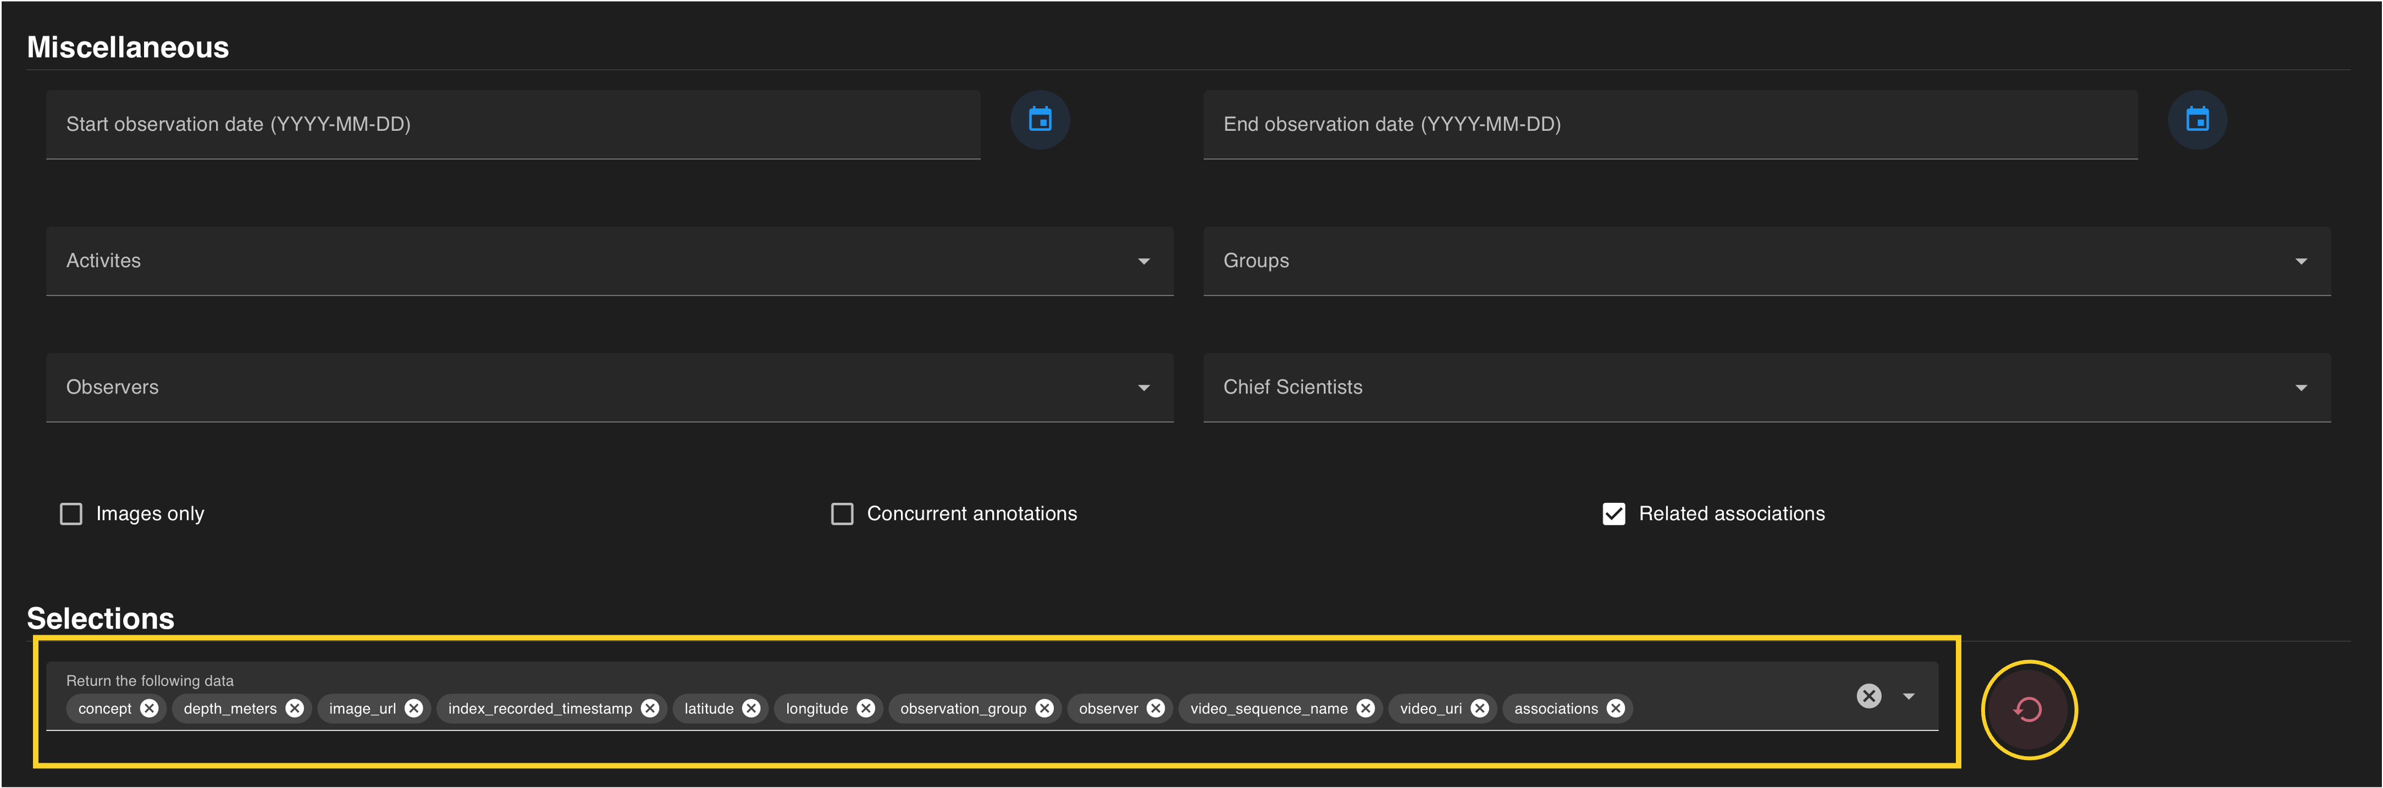
Task: Remove the depth_meters chip
Action: tap(294, 708)
